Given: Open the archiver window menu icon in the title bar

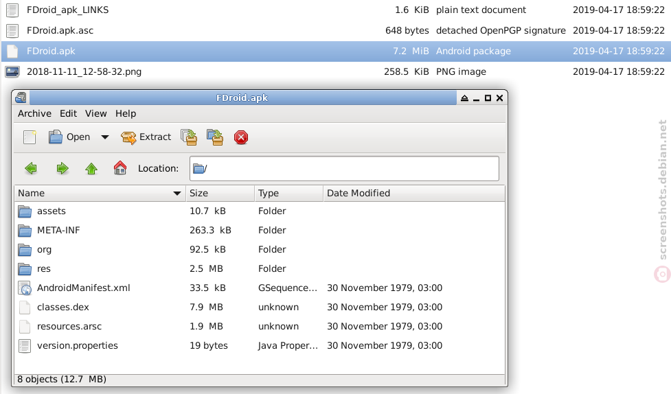Looking at the screenshot, I should 21,98.
